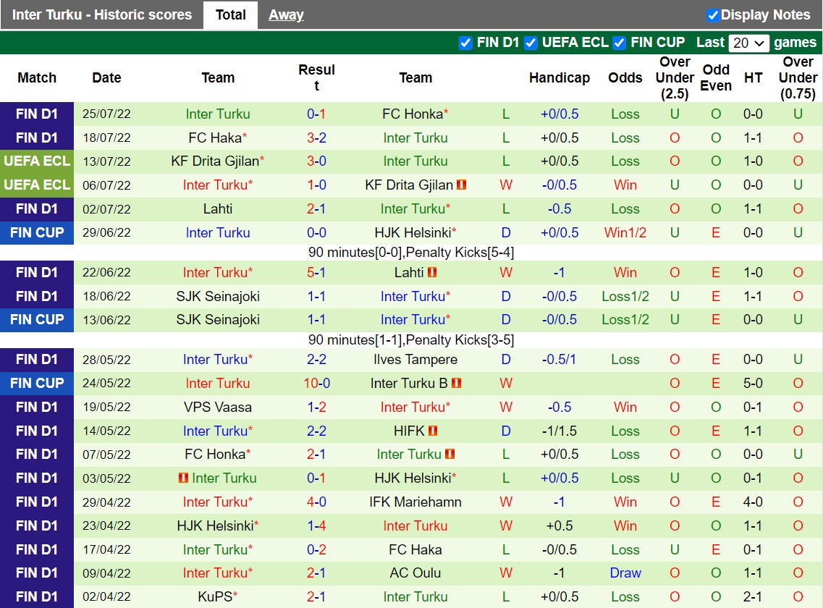Click Win1/2 odds on 29/06/22 row

click(625, 232)
